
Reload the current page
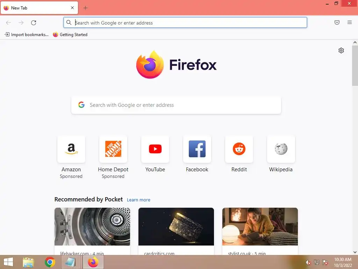click(x=34, y=23)
